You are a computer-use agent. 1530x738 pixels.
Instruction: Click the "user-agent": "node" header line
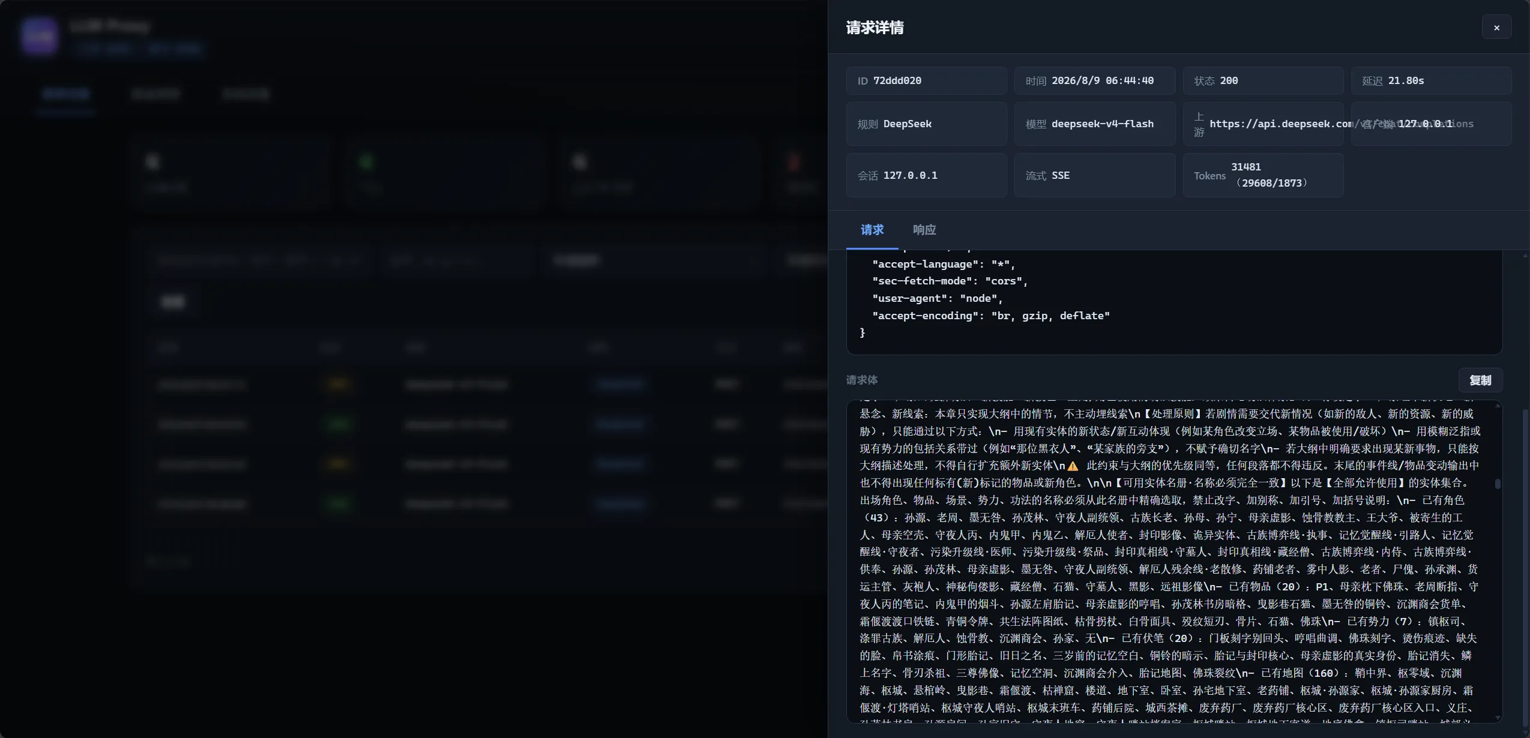pos(938,298)
